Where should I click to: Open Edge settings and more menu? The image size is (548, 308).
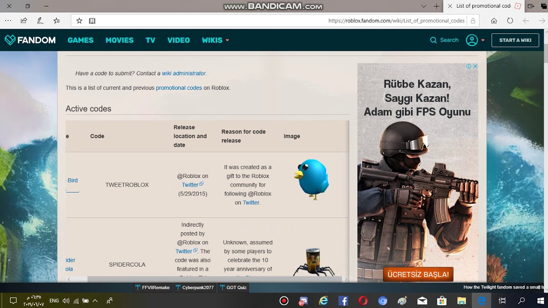tap(8, 21)
